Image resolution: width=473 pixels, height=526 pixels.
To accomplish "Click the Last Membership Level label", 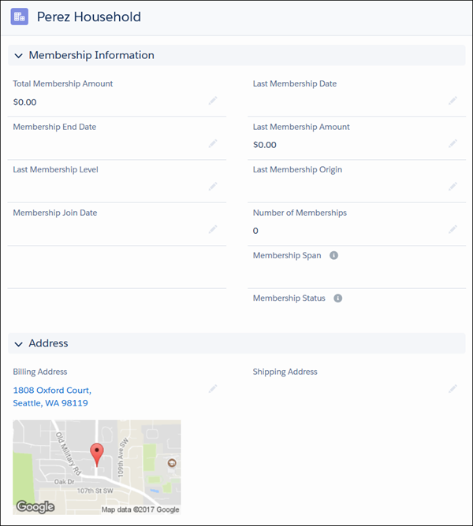I will point(56,170).
